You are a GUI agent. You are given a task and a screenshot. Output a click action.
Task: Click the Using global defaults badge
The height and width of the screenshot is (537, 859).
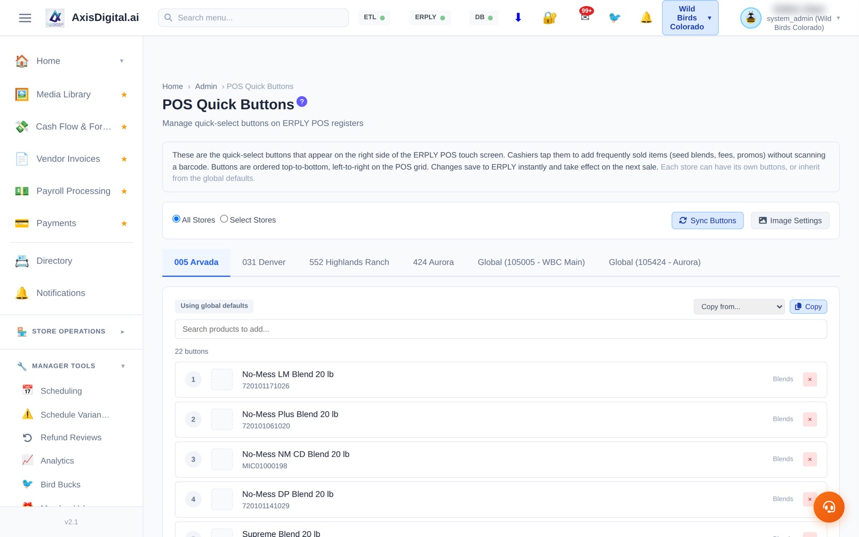214,306
